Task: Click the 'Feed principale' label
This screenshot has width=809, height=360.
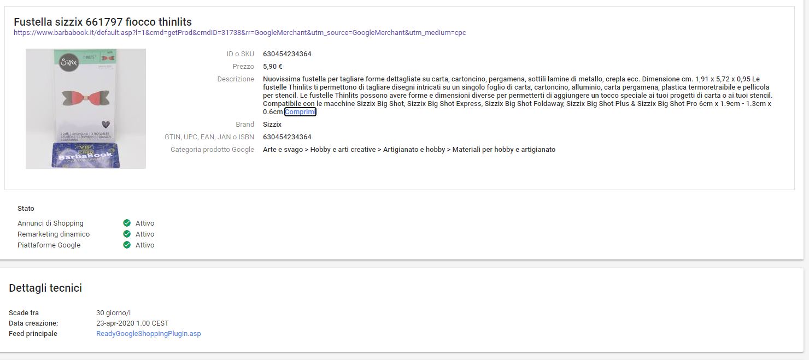Action: (x=33, y=334)
